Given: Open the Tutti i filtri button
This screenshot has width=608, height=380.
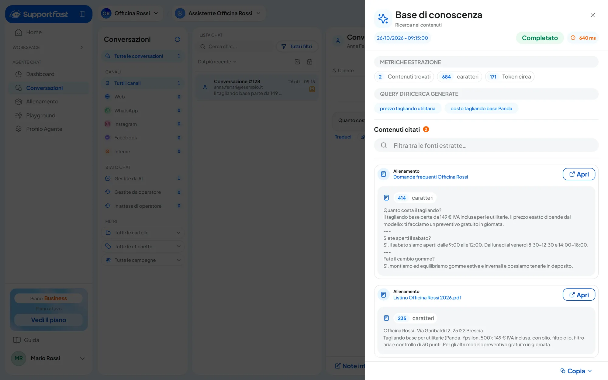Looking at the screenshot, I should click(297, 47).
